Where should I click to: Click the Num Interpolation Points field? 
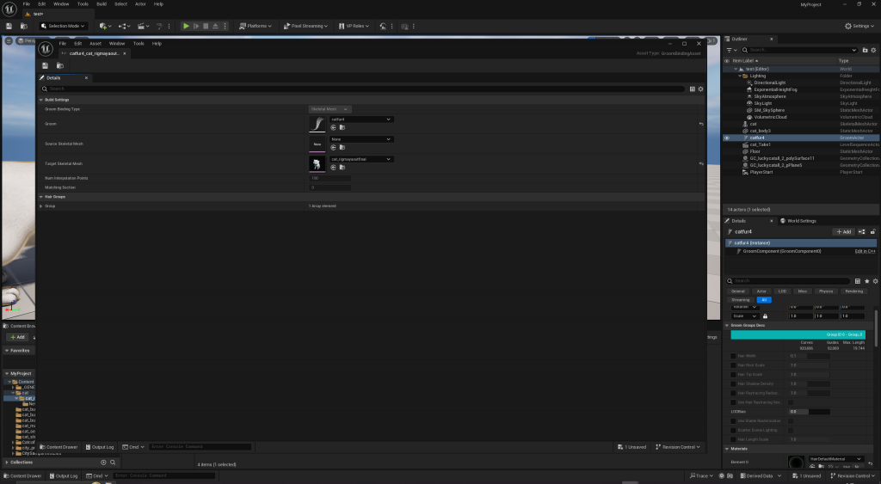330,178
